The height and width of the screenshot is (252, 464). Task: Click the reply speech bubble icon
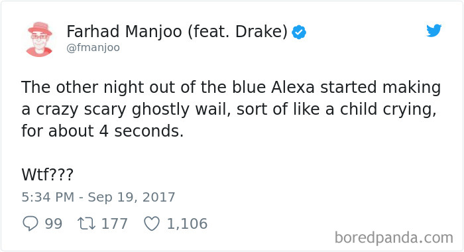(30, 223)
